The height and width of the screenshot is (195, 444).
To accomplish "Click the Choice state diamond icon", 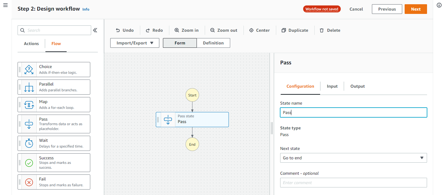I will 29,70.
